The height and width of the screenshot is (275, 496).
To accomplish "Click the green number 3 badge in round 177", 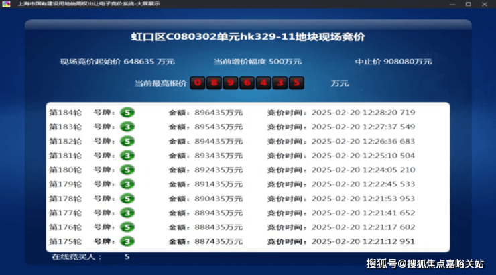I will click(x=127, y=213).
